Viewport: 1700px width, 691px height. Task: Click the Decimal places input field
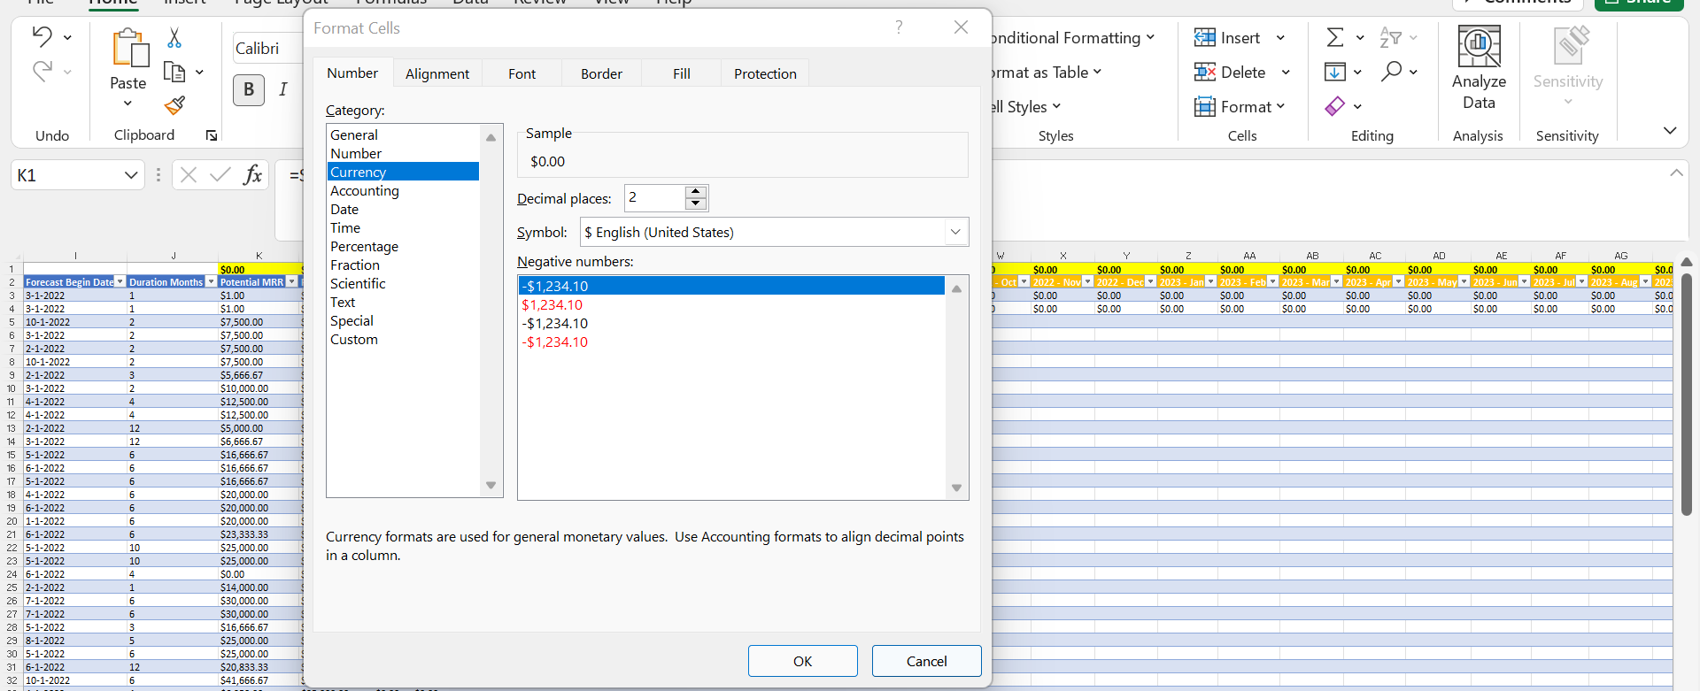click(x=655, y=197)
